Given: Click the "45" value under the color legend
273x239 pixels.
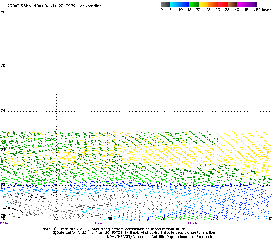Looking at the screenshot, I should [x=246, y=10].
